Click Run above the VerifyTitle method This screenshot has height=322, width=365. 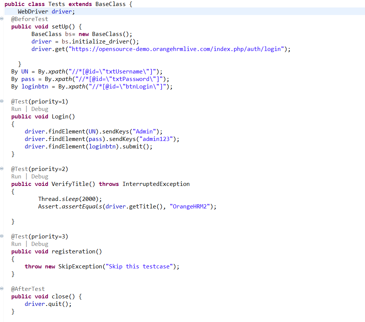pos(16,177)
